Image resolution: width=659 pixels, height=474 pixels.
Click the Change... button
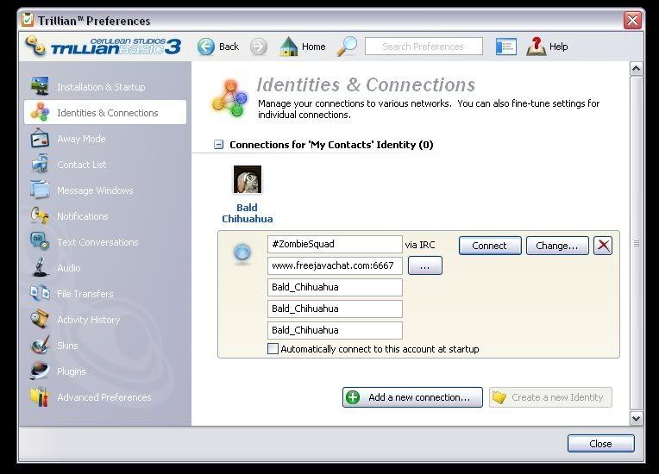[557, 245]
